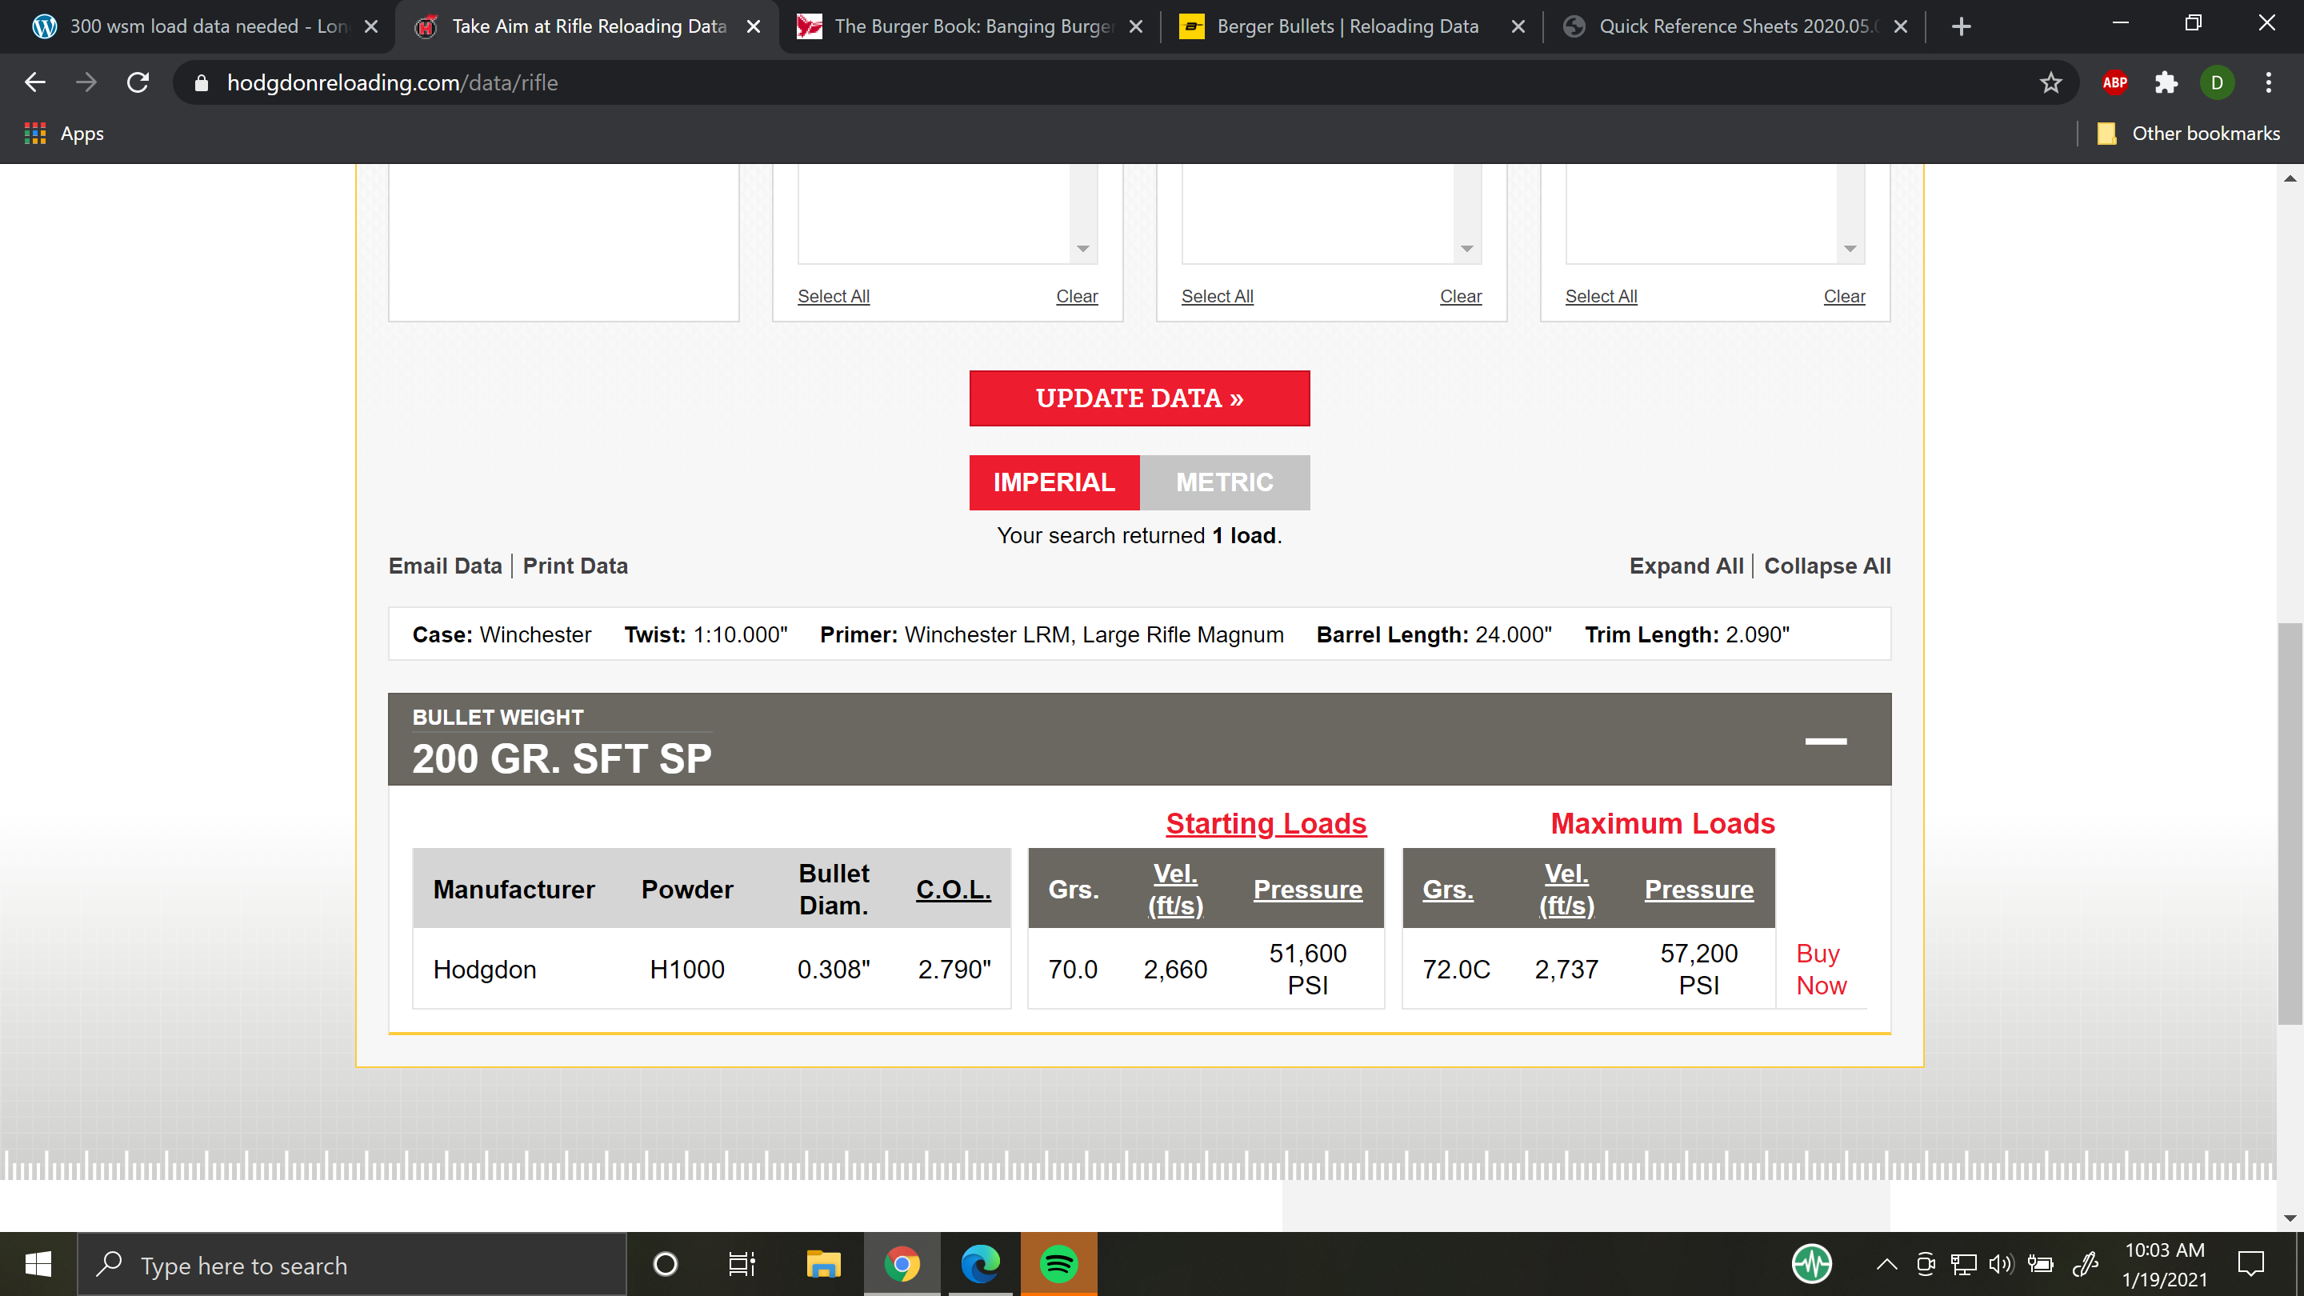Click the Maximum Loads Vel. (ft/s) header
Screen dimensions: 2304x1296
point(1566,889)
